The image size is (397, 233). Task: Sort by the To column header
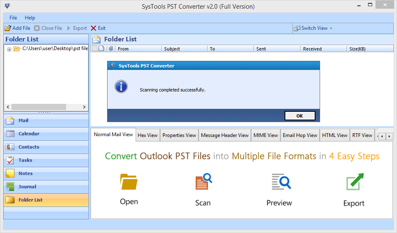coord(231,48)
